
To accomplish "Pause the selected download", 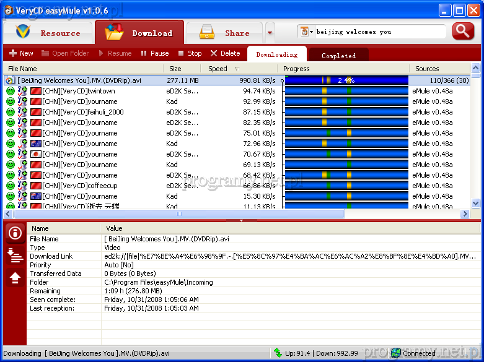I will (154, 53).
